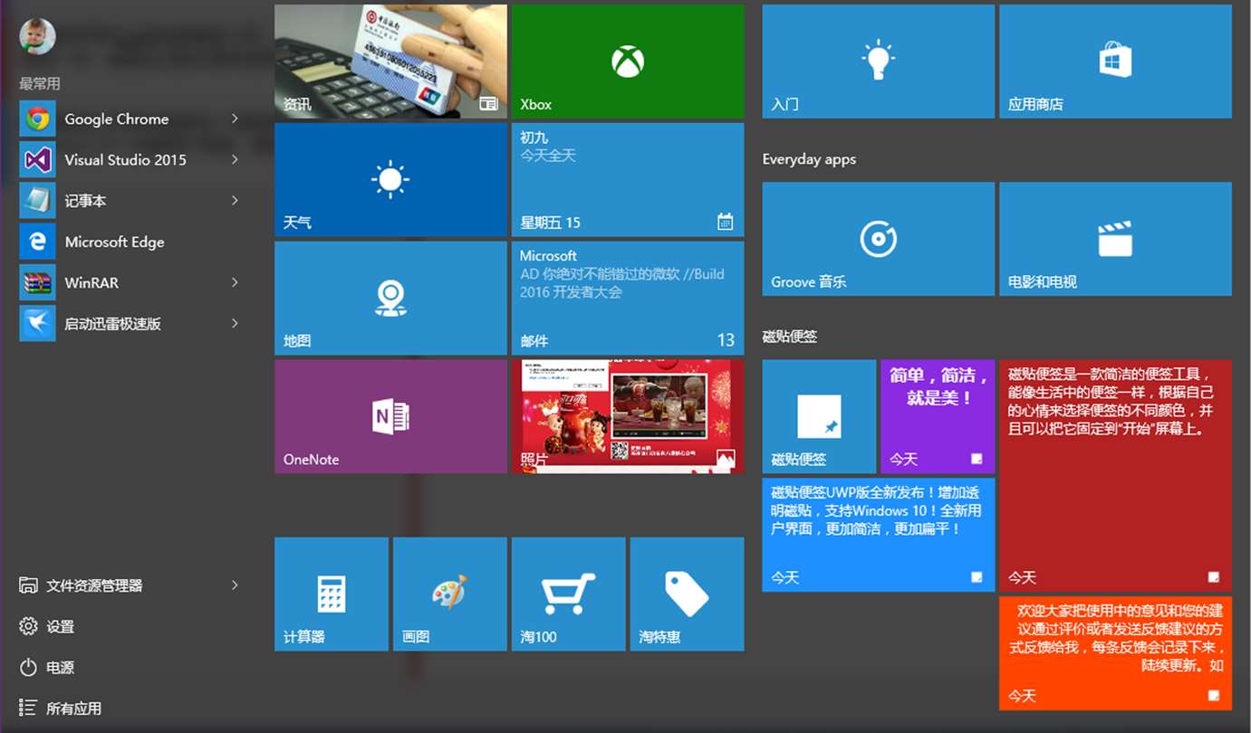Open the 邮件 mail tile with 13 unread
Image resolution: width=1251 pixels, height=733 pixels.
point(628,298)
